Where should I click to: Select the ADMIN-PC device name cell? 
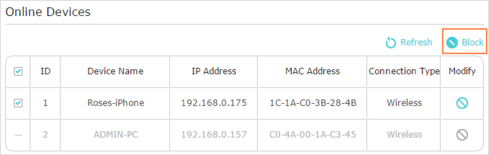coord(115,135)
